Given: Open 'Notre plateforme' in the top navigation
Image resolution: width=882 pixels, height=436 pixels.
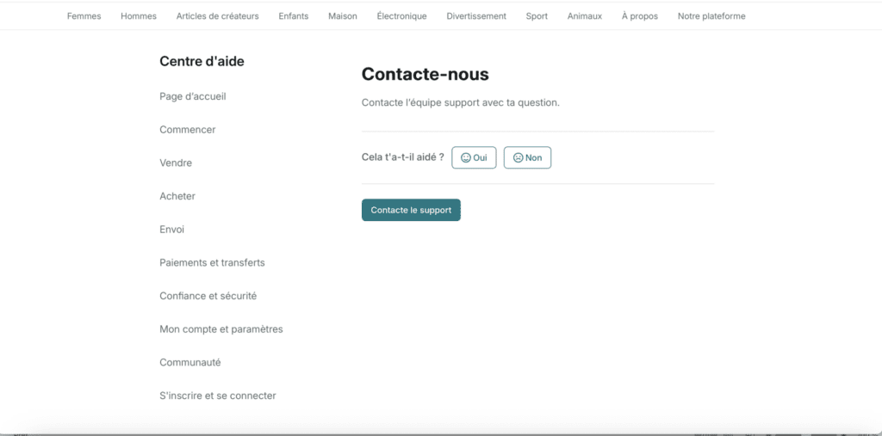Looking at the screenshot, I should pos(711,16).
